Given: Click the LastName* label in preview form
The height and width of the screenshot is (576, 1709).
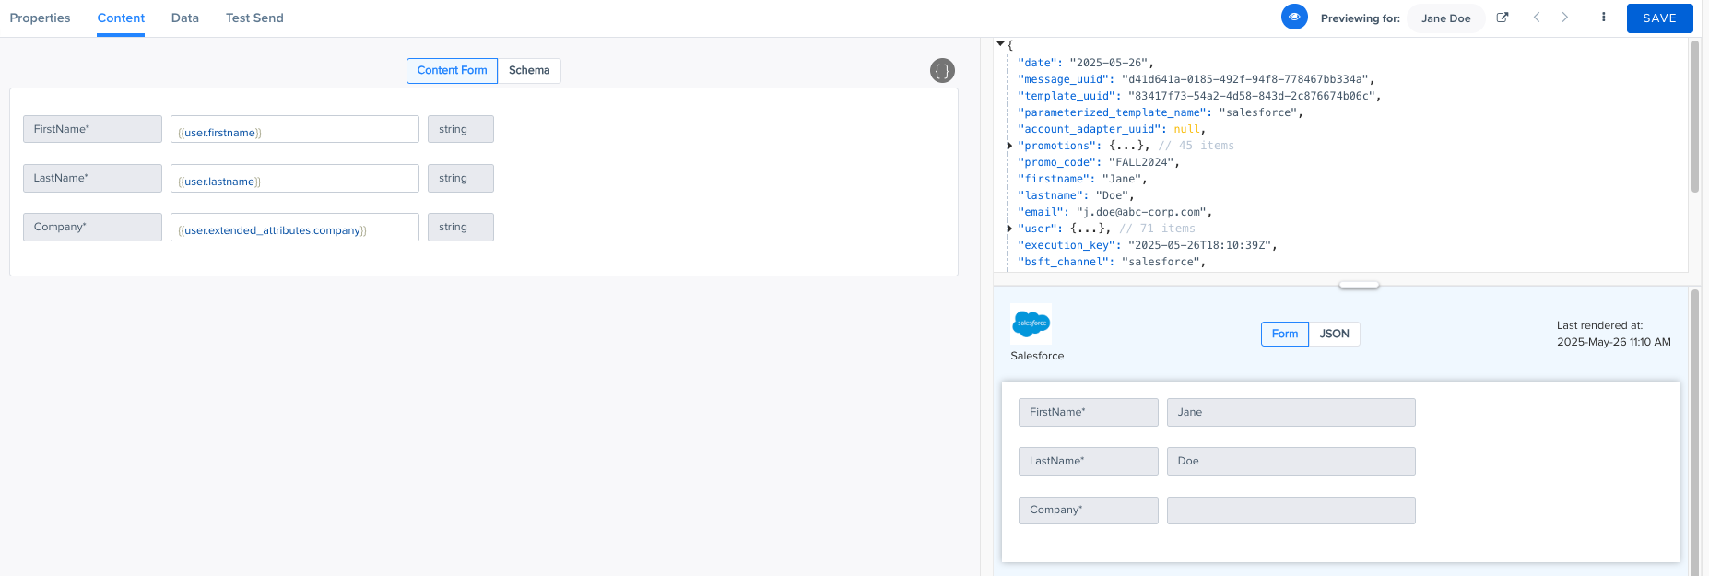Looking at the screenshot, I should pyautogui.click(x=1088, y=461).
